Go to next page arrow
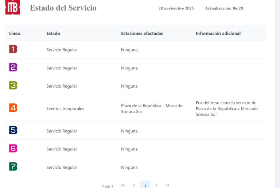This screenshot has width=280, height=188. (156, 185)
